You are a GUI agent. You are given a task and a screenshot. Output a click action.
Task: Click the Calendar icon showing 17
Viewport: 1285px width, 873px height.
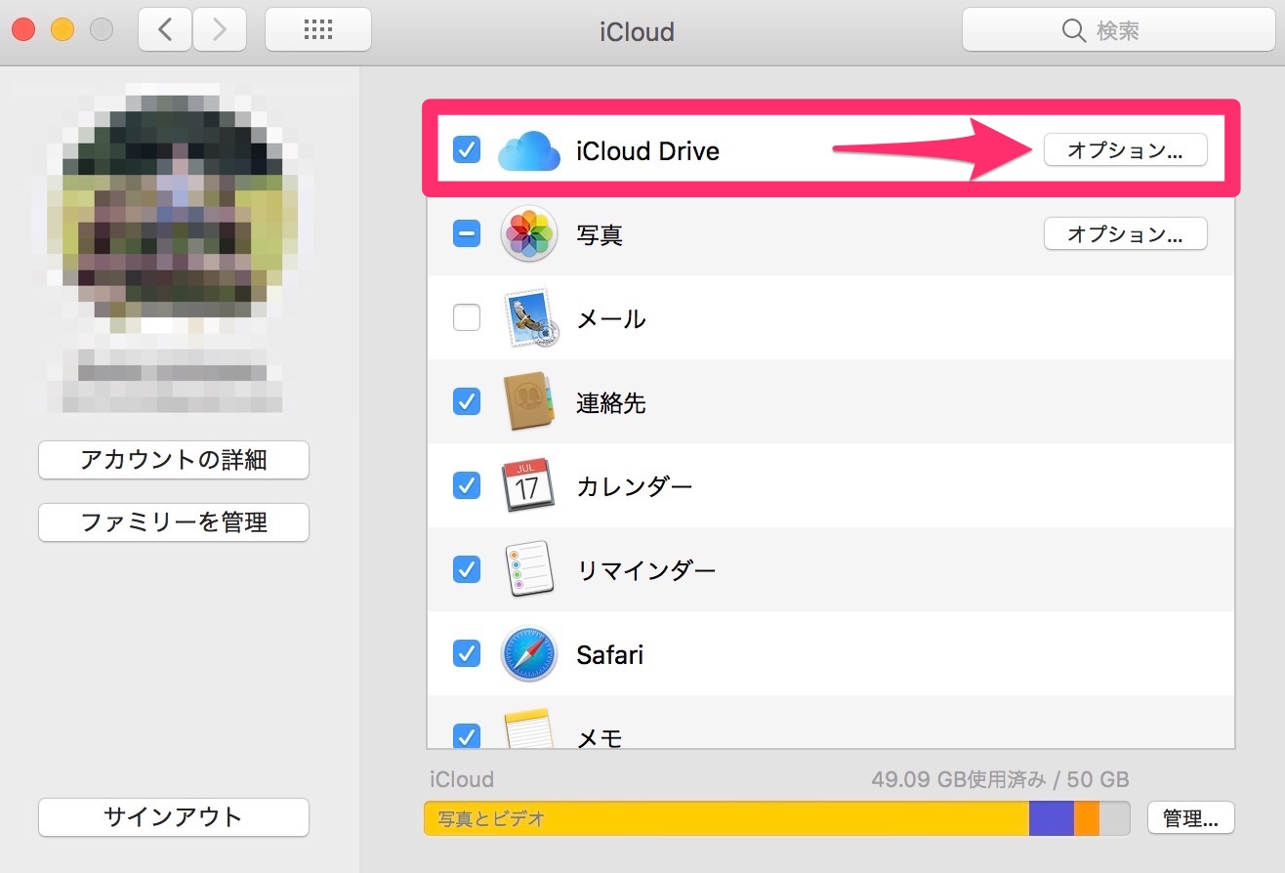528,485
